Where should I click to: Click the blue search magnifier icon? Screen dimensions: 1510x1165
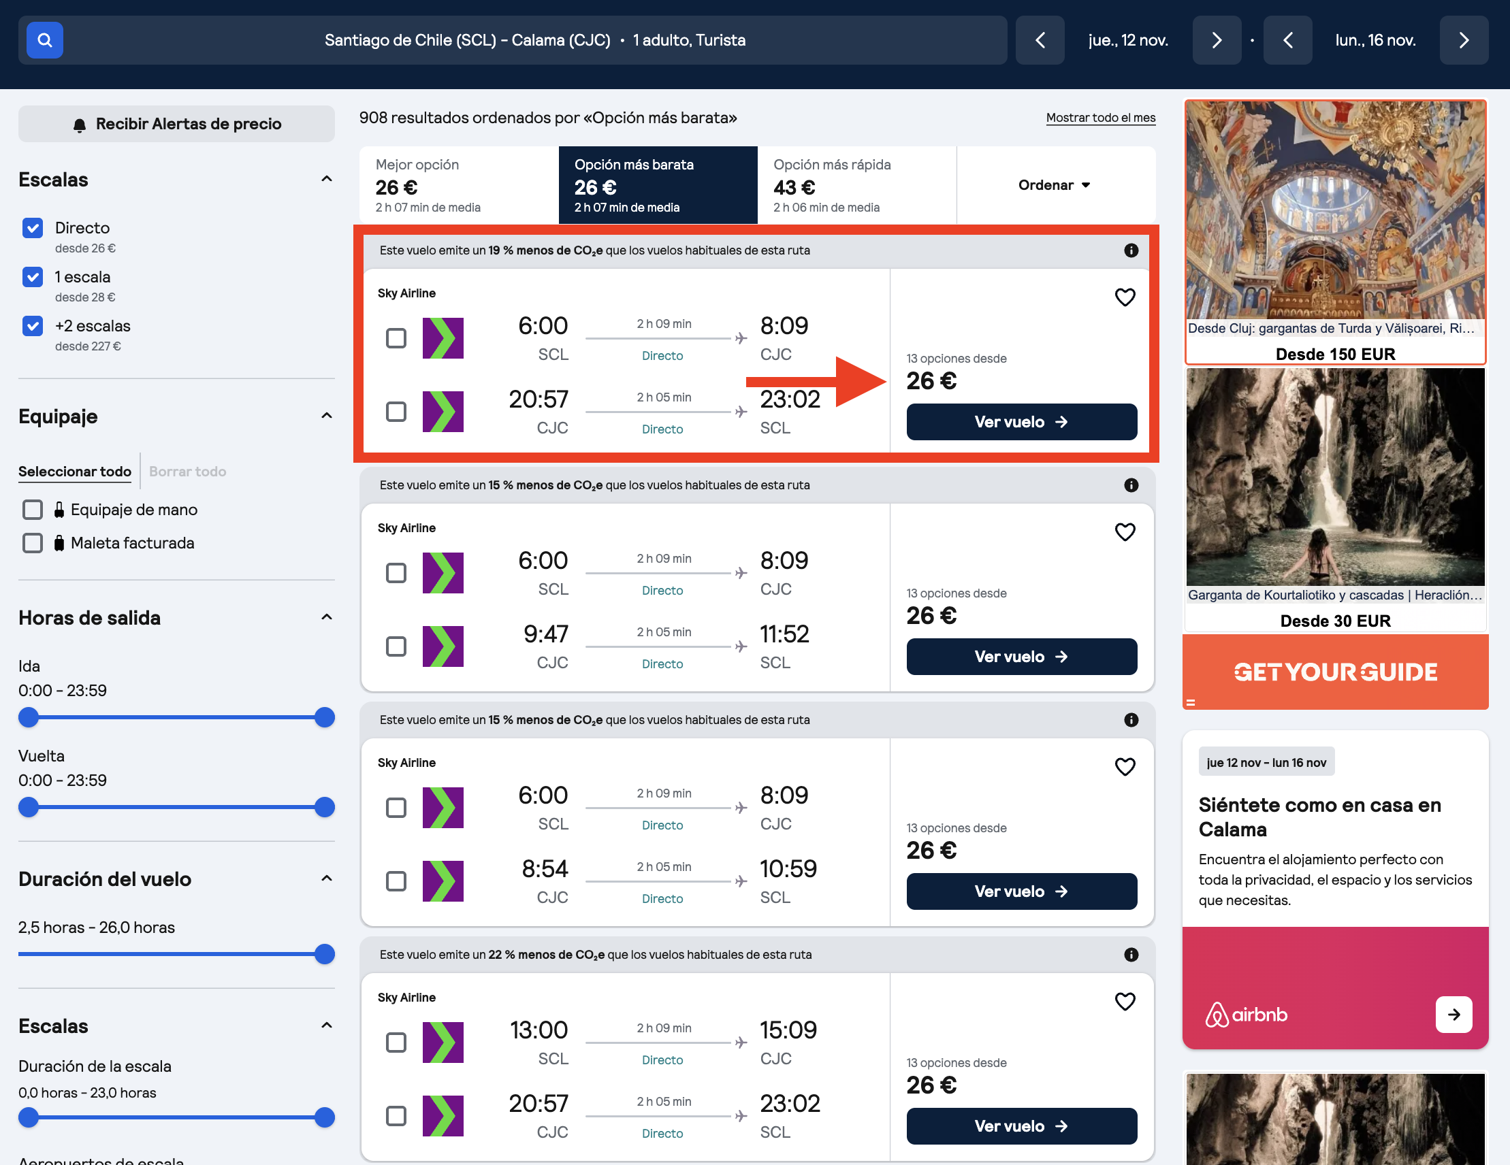44,40
